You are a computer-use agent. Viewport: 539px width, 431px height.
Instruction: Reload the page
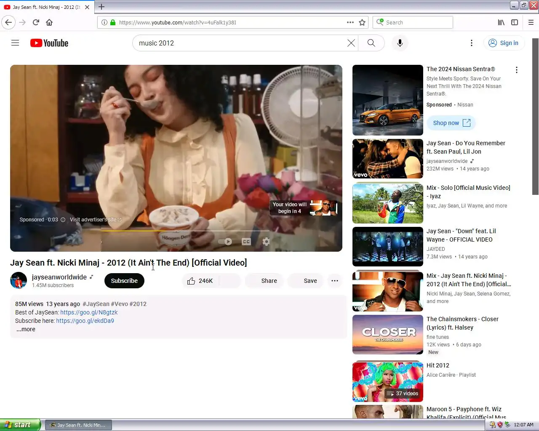(36, 22)
